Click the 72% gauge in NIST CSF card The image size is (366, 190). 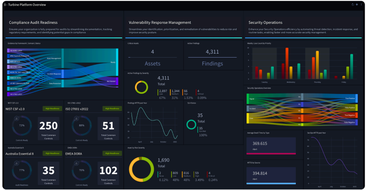tap(22, 126)
